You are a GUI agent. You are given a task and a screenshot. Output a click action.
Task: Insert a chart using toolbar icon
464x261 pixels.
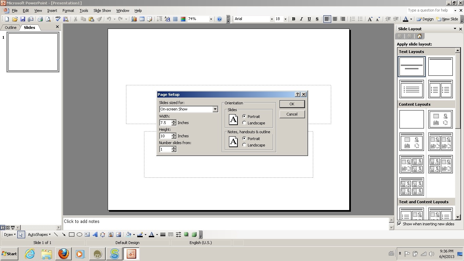tap(134, 19)
